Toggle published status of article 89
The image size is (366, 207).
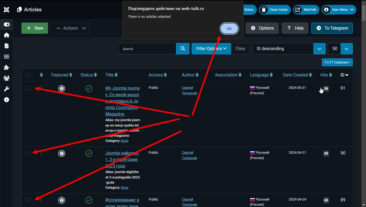89,200
